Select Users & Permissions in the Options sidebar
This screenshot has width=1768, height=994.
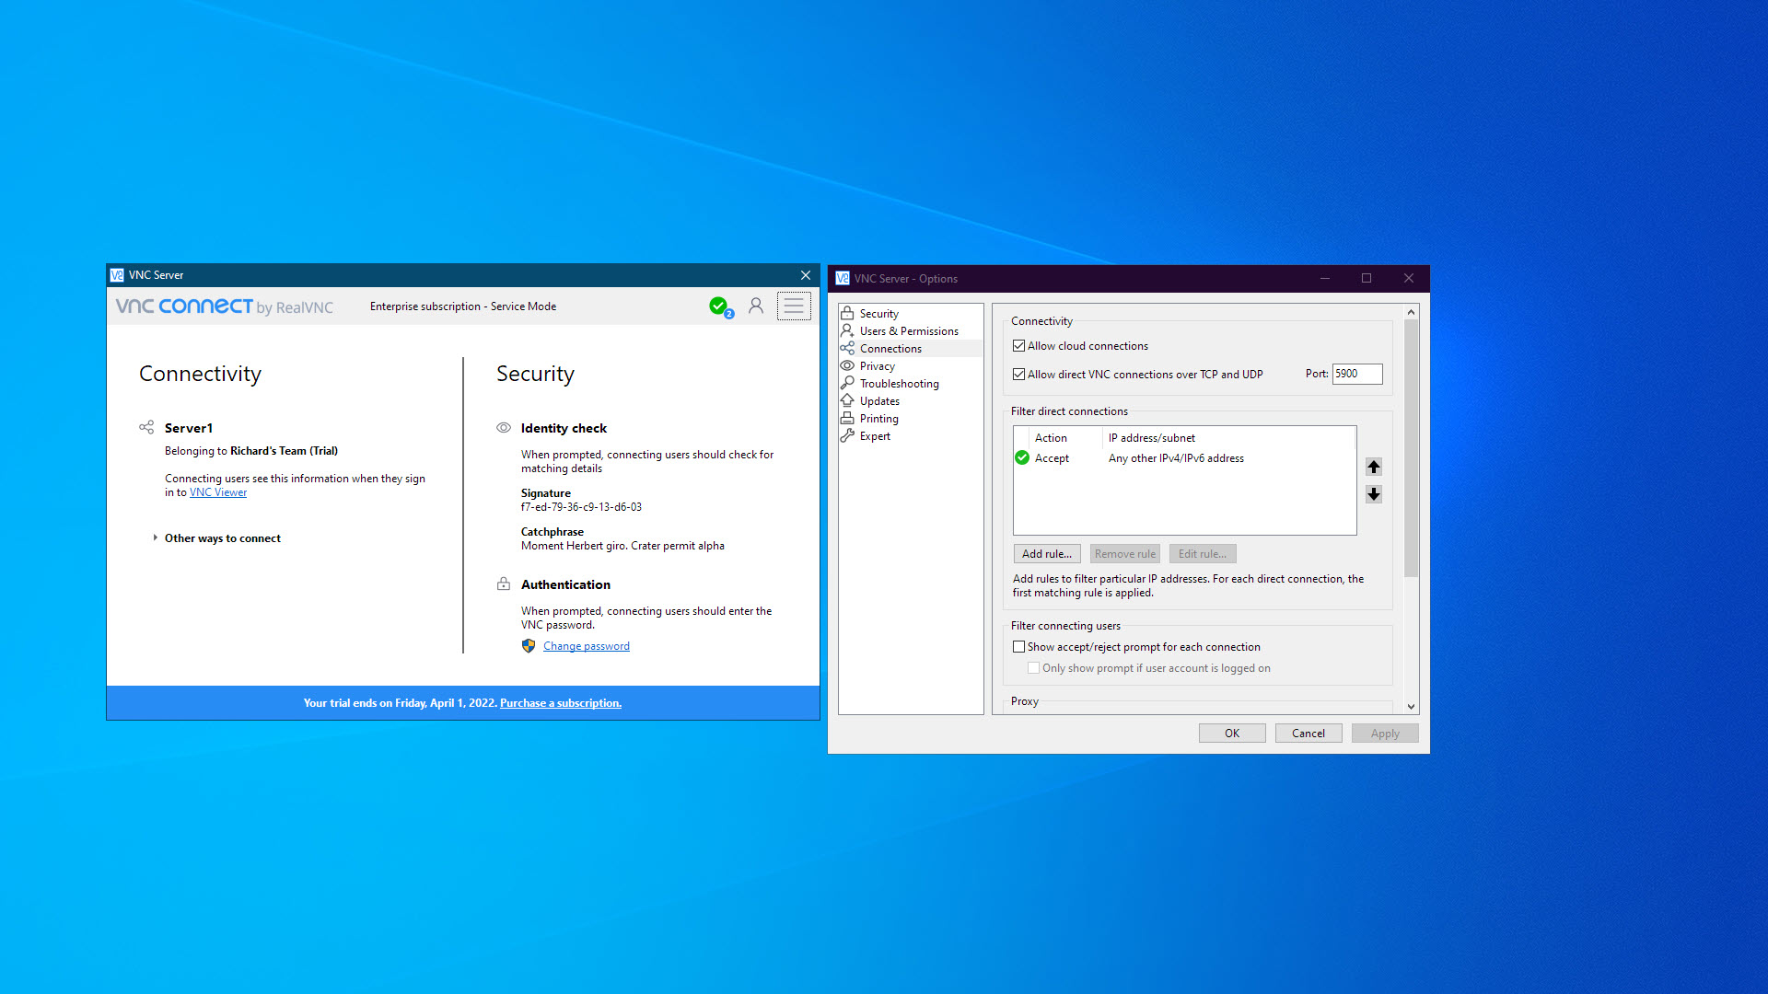click(x=909, y=330)
